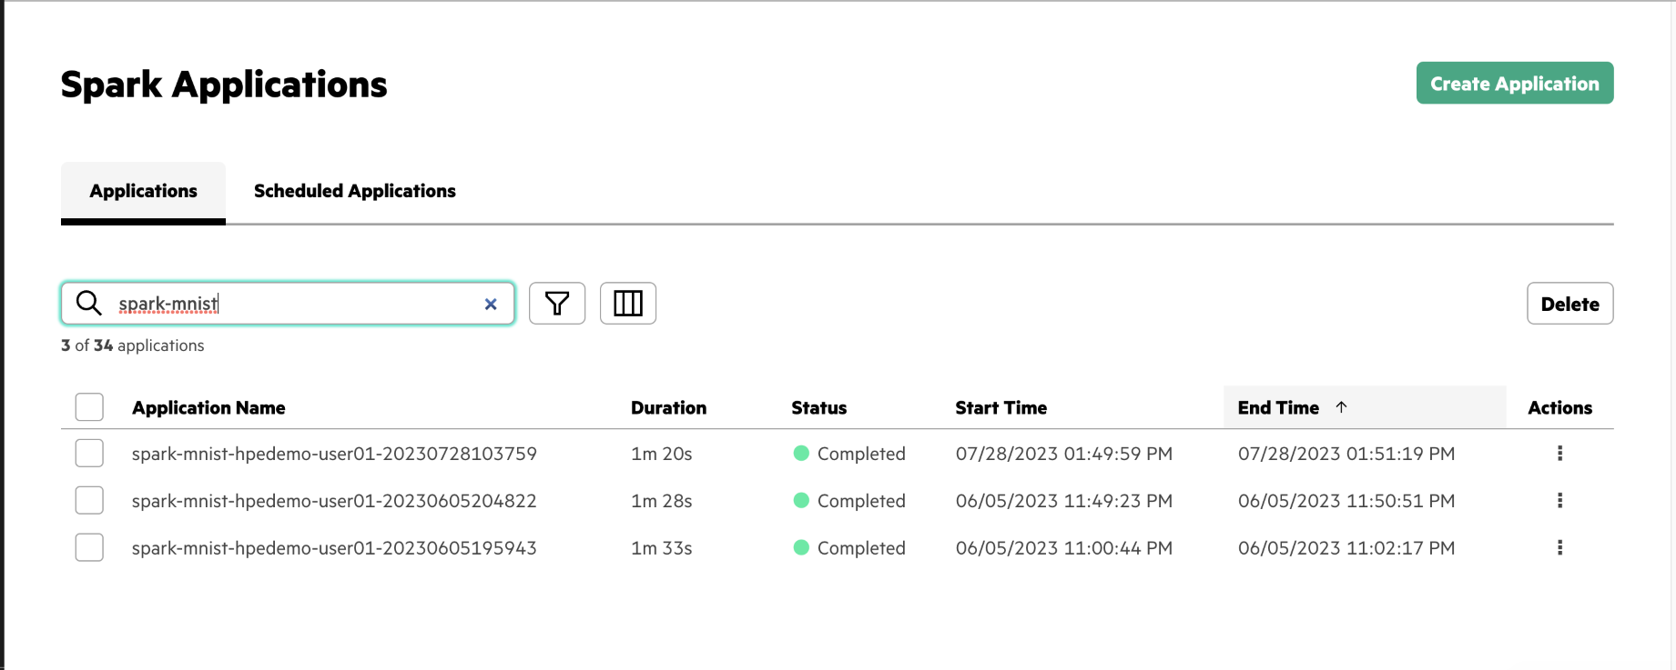This screenshot has width=1676, height=670.
Task: Clear the search field with the X icon
Action: tap(491, 304)
